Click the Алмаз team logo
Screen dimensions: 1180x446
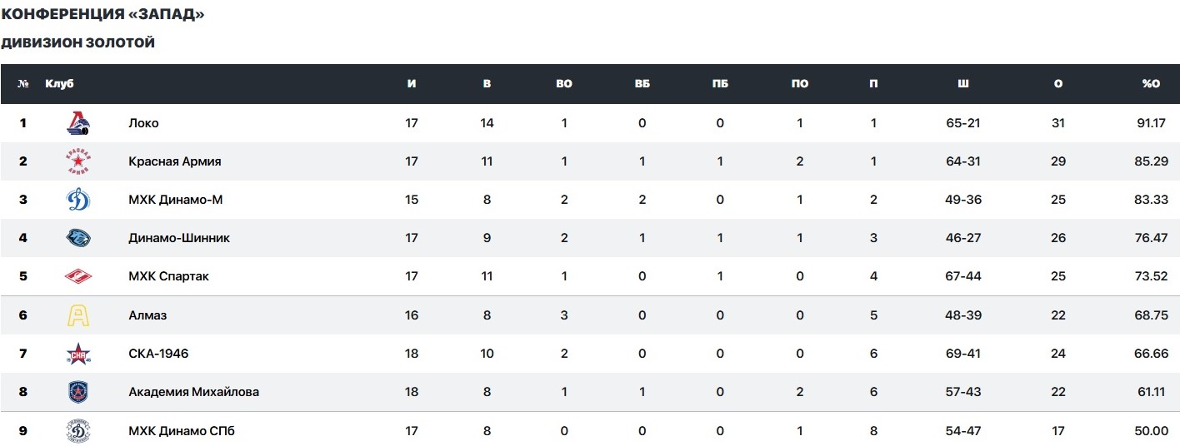pos(78,315)
